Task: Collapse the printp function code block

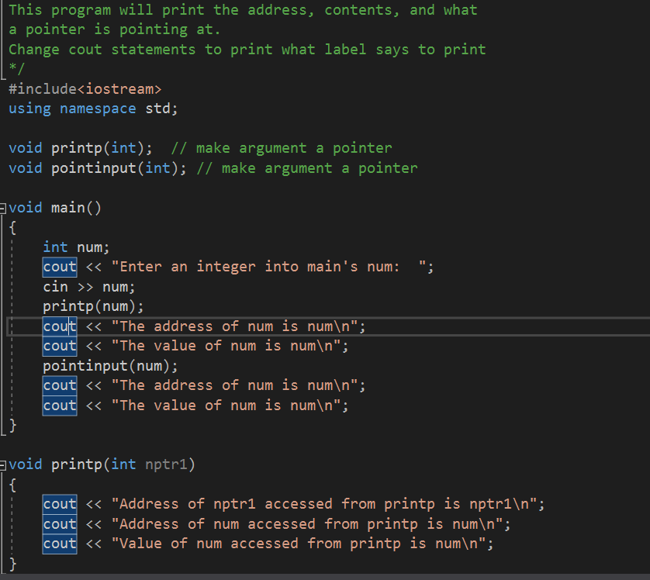Action: tap(5, 464)
